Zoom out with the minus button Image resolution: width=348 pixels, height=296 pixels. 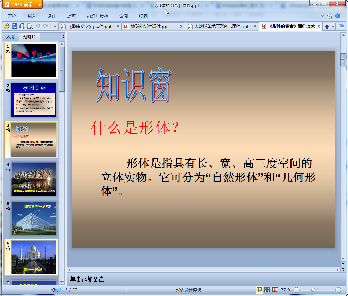296,290
